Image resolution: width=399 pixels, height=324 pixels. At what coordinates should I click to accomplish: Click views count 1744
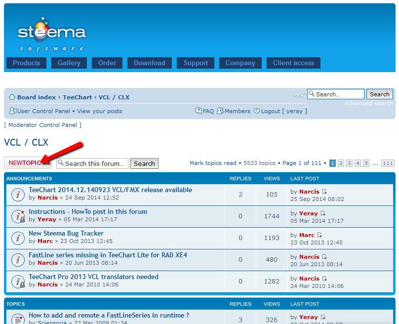pyautogui.click(x=272, y=216)
